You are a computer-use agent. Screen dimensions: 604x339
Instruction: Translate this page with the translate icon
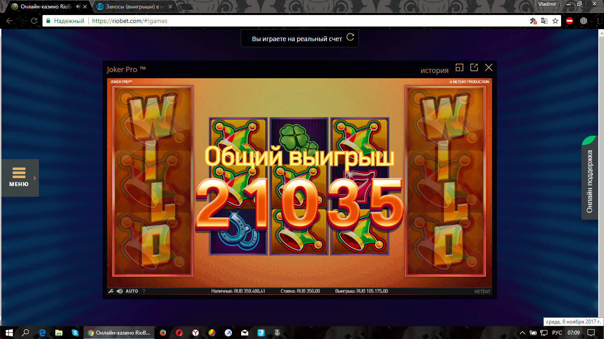544,21
